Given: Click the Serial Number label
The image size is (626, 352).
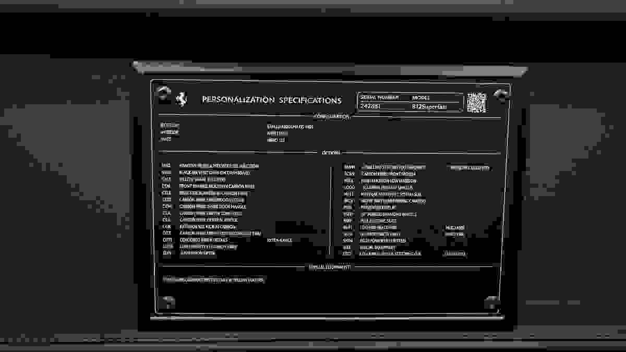Looking at the screenshot, I should [379, 98].
